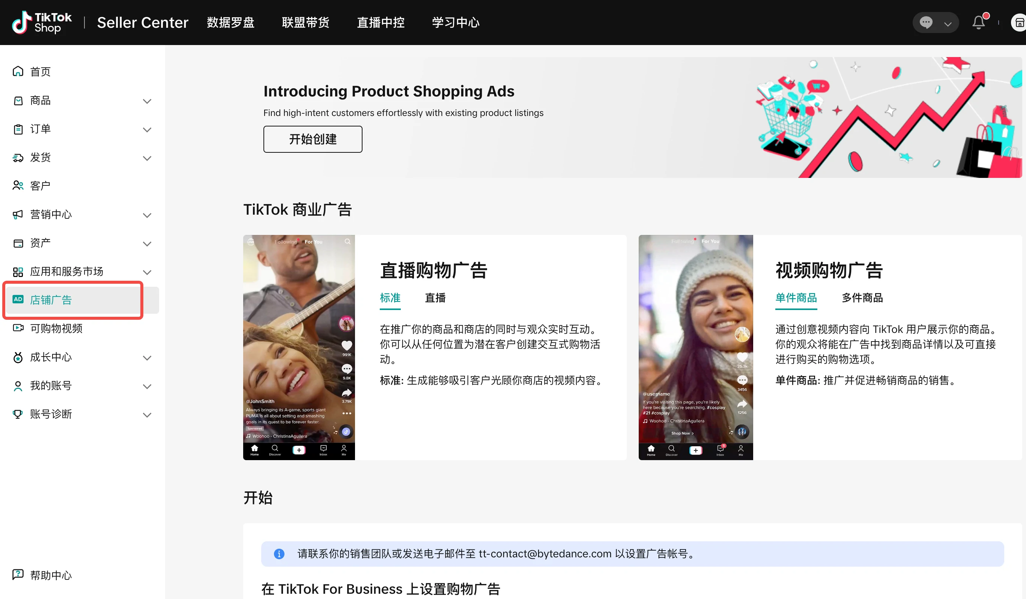Image resolution: width=1026 pixels, height=599 pixels.
Task: Select the 多件商品 tab
Action: point(862,298)
